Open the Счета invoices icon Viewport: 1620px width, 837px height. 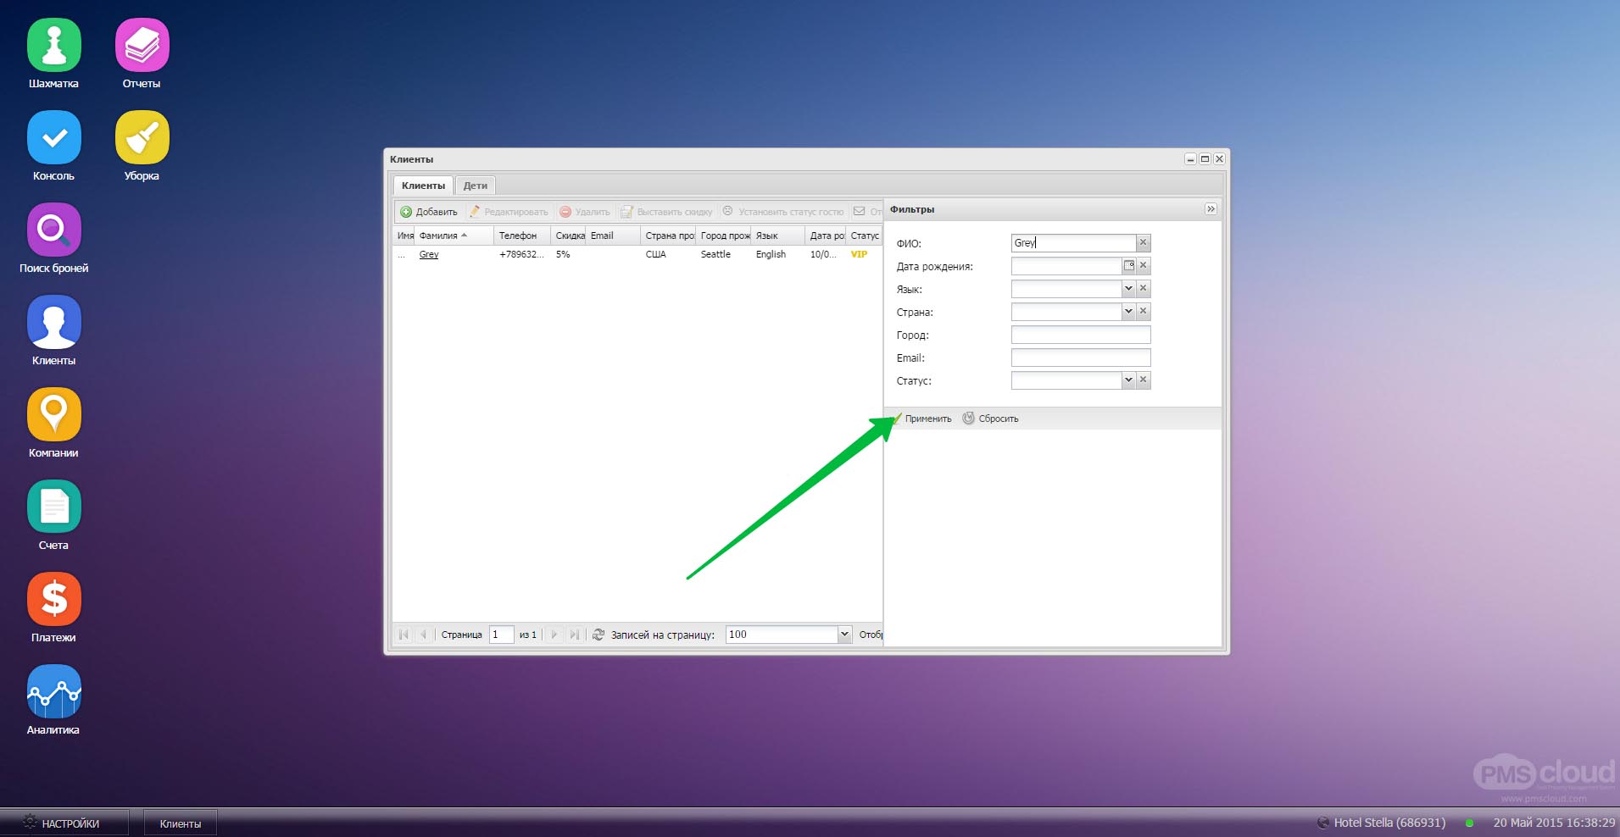[54, 507]
